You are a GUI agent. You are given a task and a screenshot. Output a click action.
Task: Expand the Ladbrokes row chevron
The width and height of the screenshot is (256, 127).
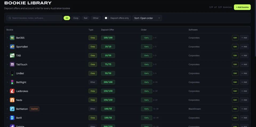click(x=7, y=91)
